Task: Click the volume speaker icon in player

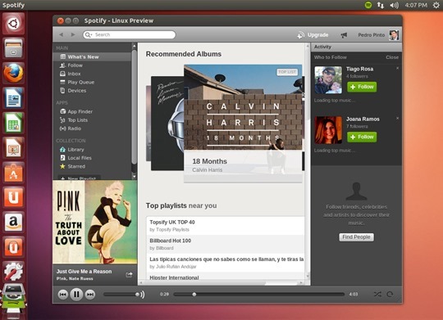Action: pos(143,295)
